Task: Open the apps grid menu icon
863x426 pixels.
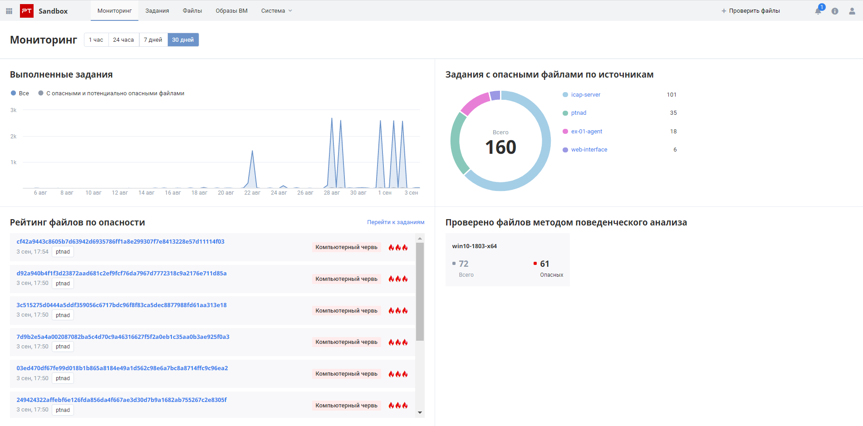Action: click(9, 11)
